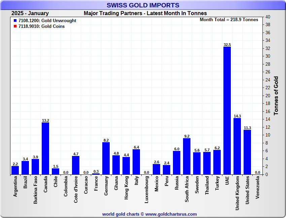This screenshot has height=218, width=286.
Task: Select the 7108.1200: Gold Unwrought legend text
Action: pos(47,21)
